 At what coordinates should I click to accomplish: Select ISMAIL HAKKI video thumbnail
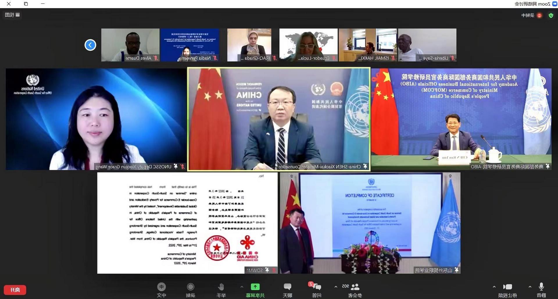(x=368, y=45)
